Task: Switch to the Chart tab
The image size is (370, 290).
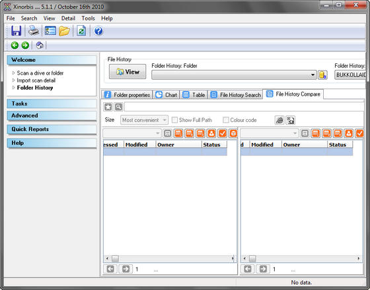Action: (166, 95)
